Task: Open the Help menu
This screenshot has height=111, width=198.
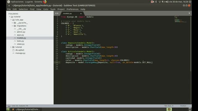Action: (x=83, y=9)
